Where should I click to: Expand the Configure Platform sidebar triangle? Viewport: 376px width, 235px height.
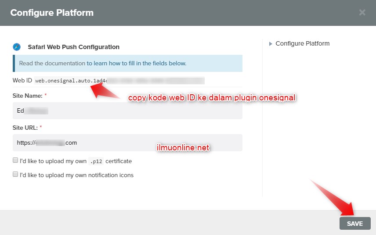271,44
